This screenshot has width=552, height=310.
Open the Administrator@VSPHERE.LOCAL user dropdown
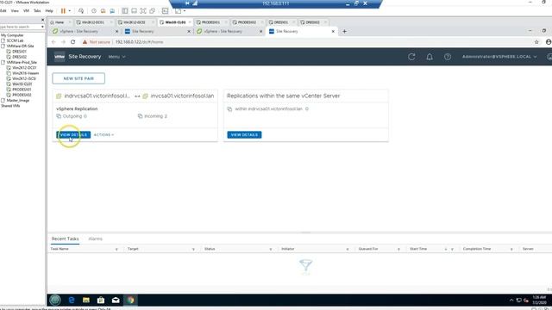pyautogui.click(x=499, y=57)
